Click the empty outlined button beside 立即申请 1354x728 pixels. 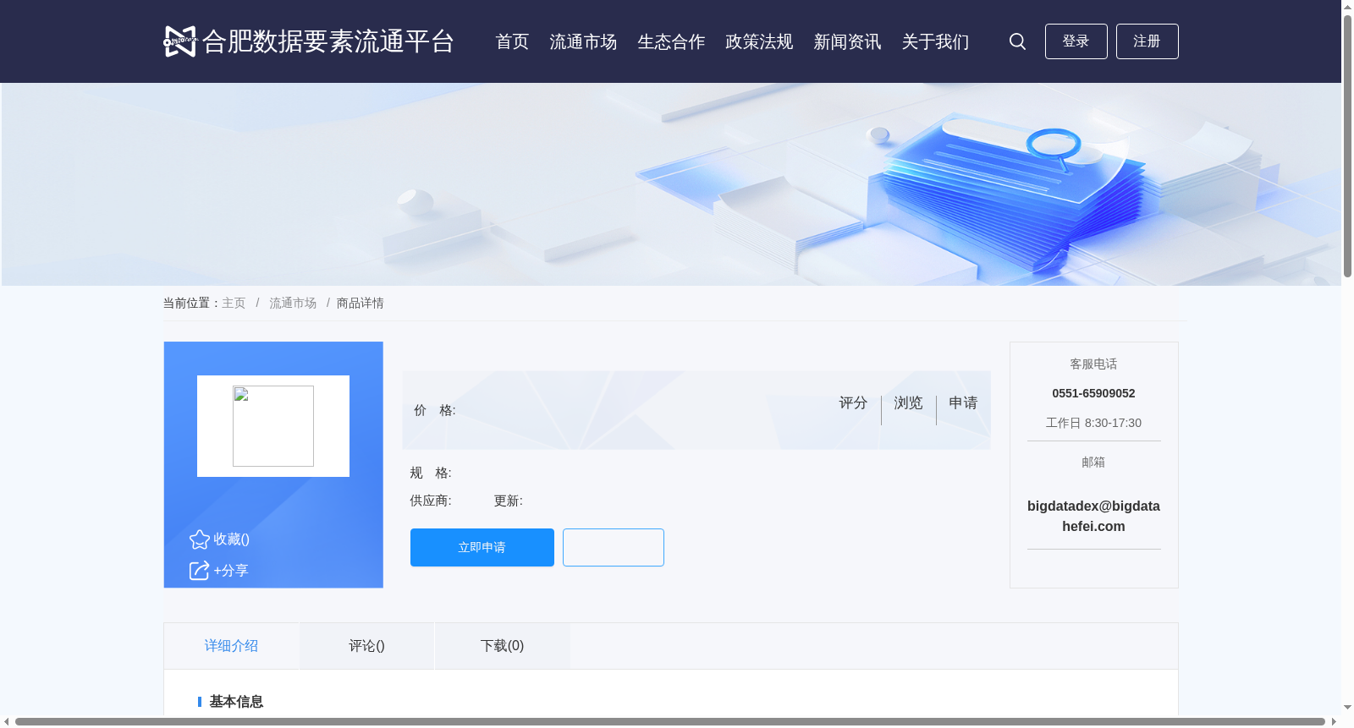pyautogui.click(x=614, y=548)
